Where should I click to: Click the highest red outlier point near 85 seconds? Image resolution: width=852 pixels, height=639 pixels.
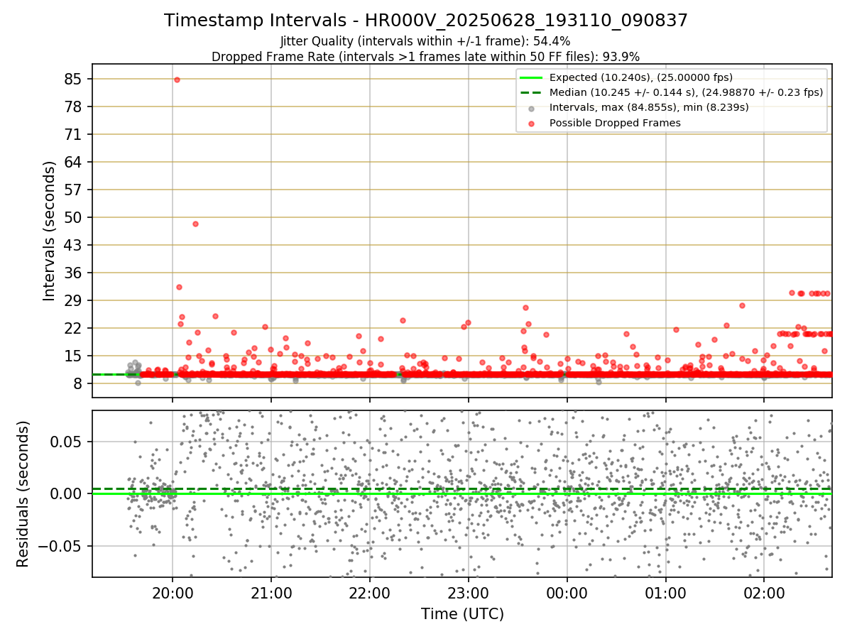177,80
